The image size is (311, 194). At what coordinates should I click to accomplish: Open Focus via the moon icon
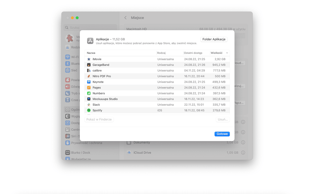click(x=68, y=93)
